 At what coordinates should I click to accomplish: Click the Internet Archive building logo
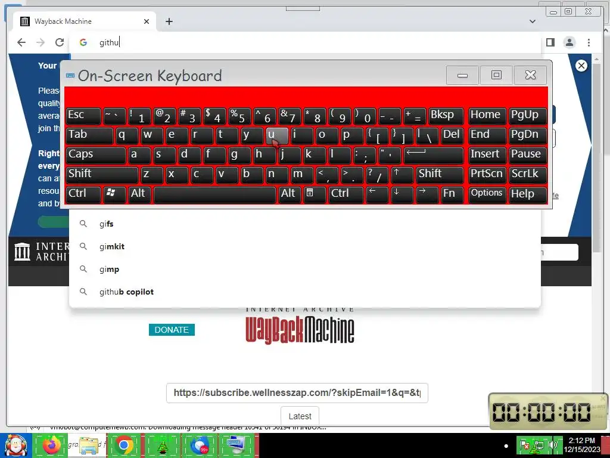tap(22, 251)
